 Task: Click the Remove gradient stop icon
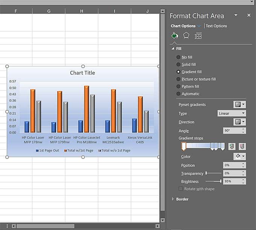pyautogui.click(x=242, y=146)
